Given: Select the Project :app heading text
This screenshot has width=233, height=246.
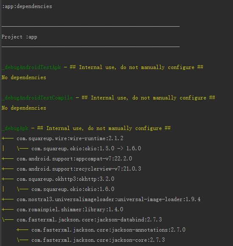Looking at the screenshot, I should click(x=19, y=37).
